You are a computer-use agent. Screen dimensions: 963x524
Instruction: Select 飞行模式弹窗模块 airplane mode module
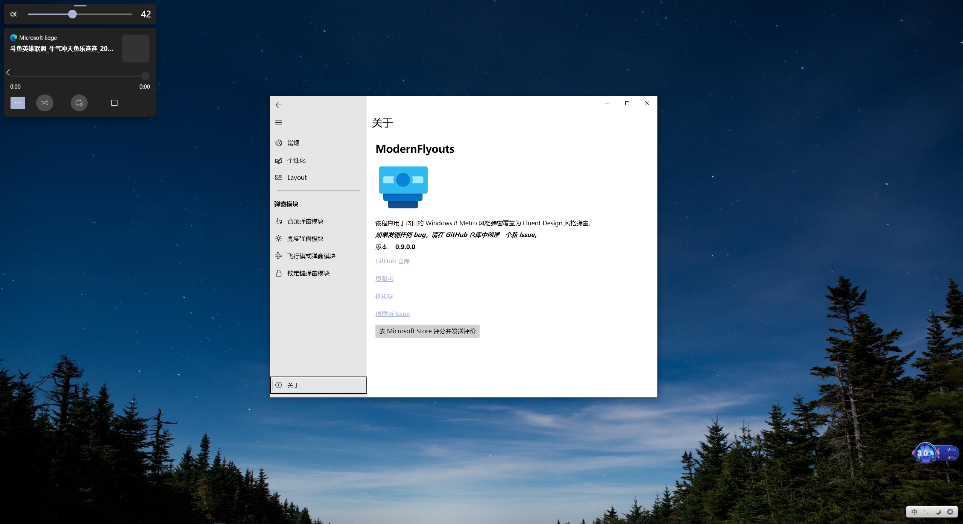311,256
